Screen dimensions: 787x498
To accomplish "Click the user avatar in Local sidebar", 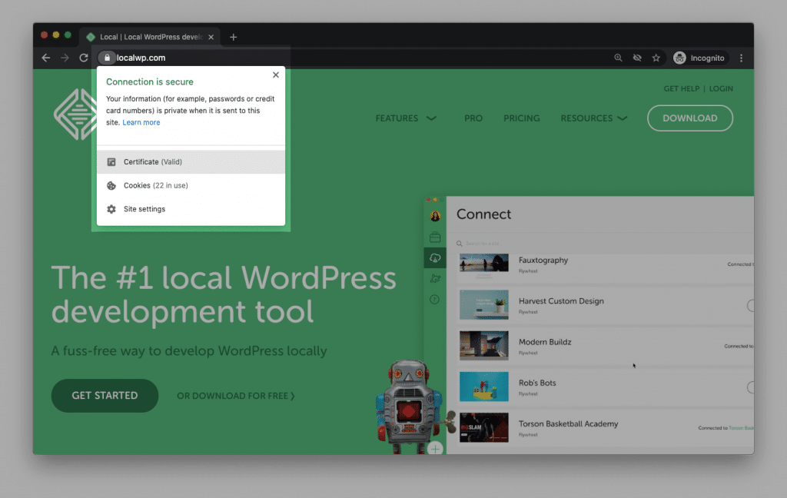I will (x=435, y=217).
